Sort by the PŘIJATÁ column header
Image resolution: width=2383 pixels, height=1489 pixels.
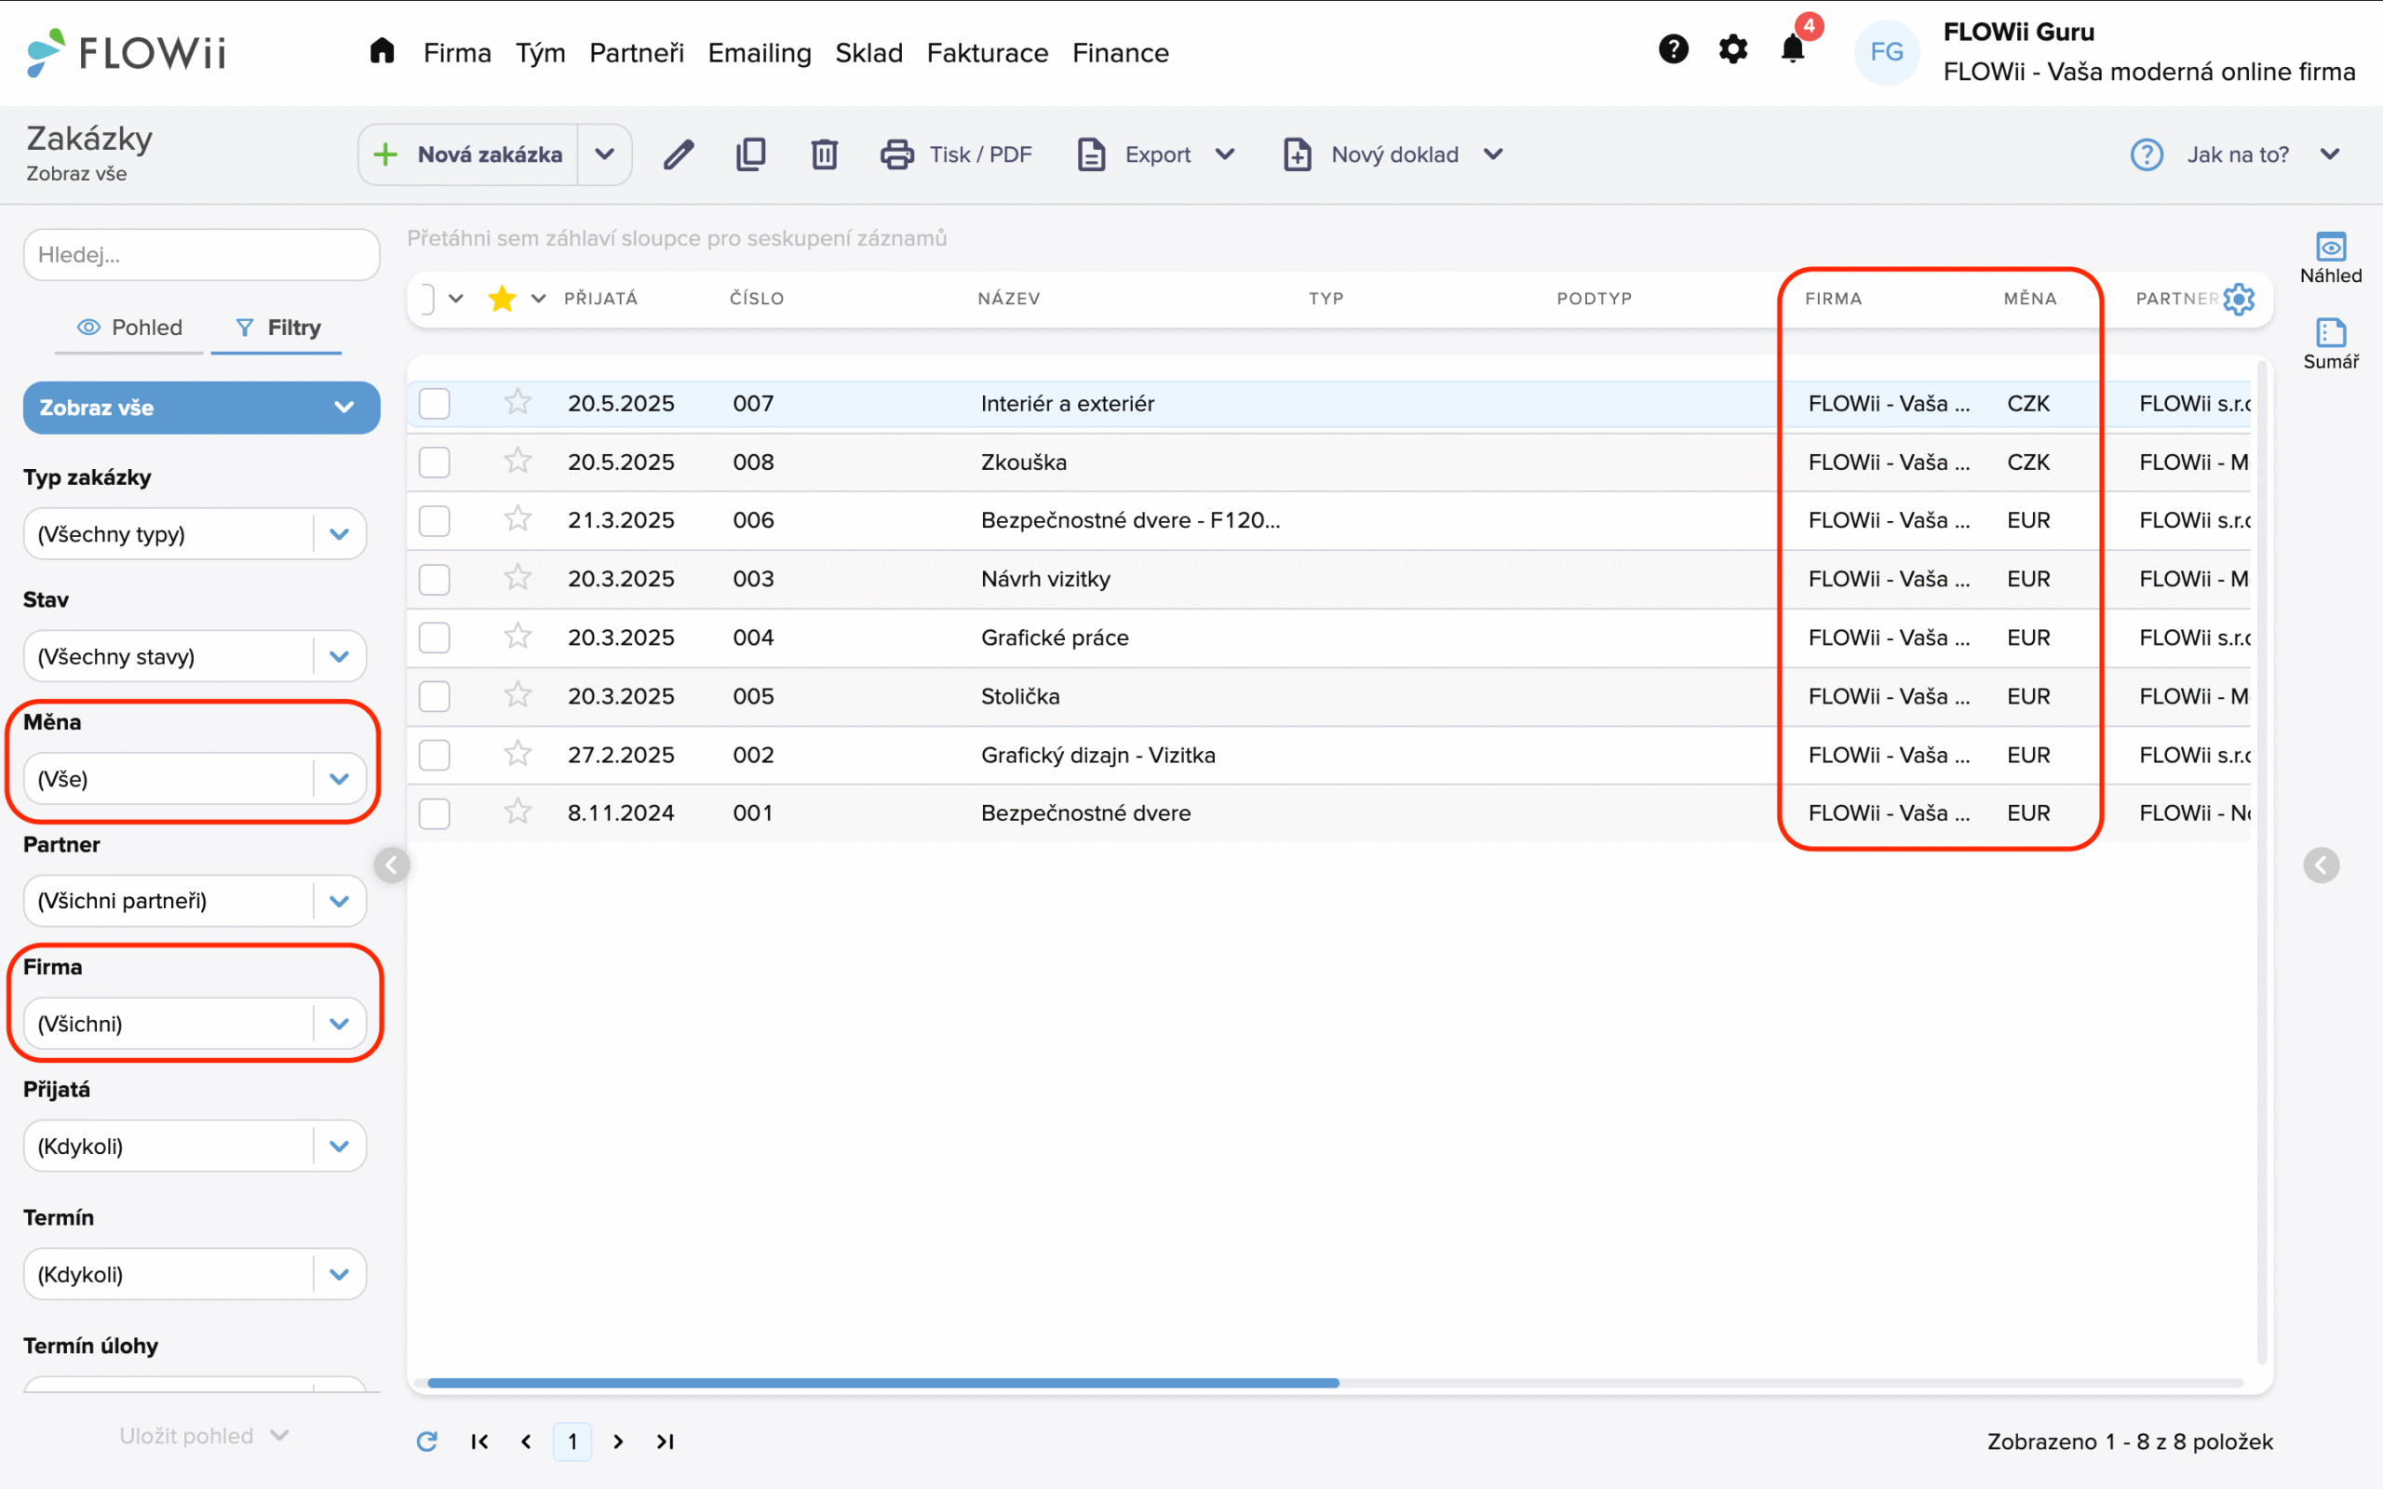(x=600, y=299)
